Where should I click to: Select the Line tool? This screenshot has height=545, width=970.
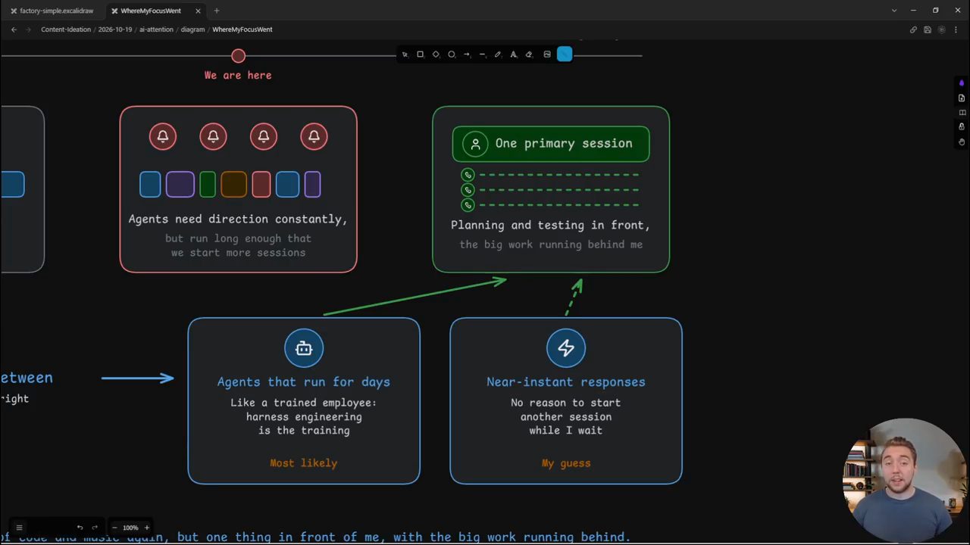pyautogui.click(x=482, y=54)
